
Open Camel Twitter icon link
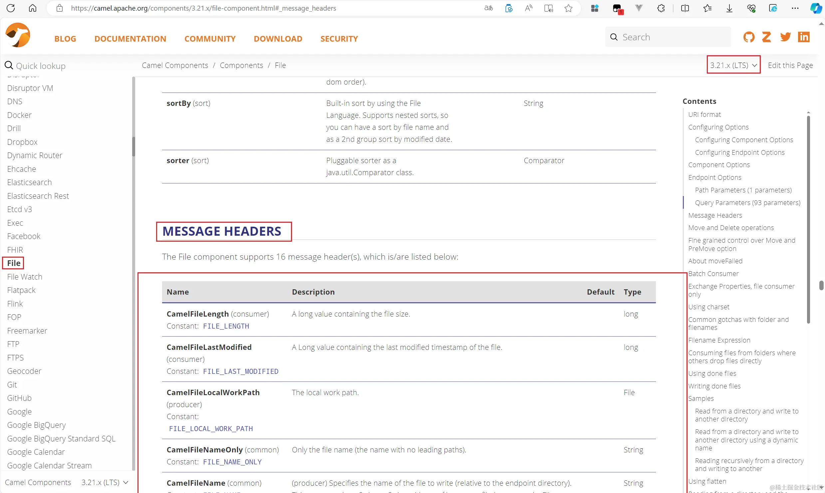click(x=785, y=37)
